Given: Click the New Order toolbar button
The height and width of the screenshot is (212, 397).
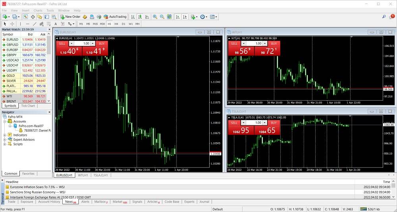Looking at the screenshot, I should point(70,17).
